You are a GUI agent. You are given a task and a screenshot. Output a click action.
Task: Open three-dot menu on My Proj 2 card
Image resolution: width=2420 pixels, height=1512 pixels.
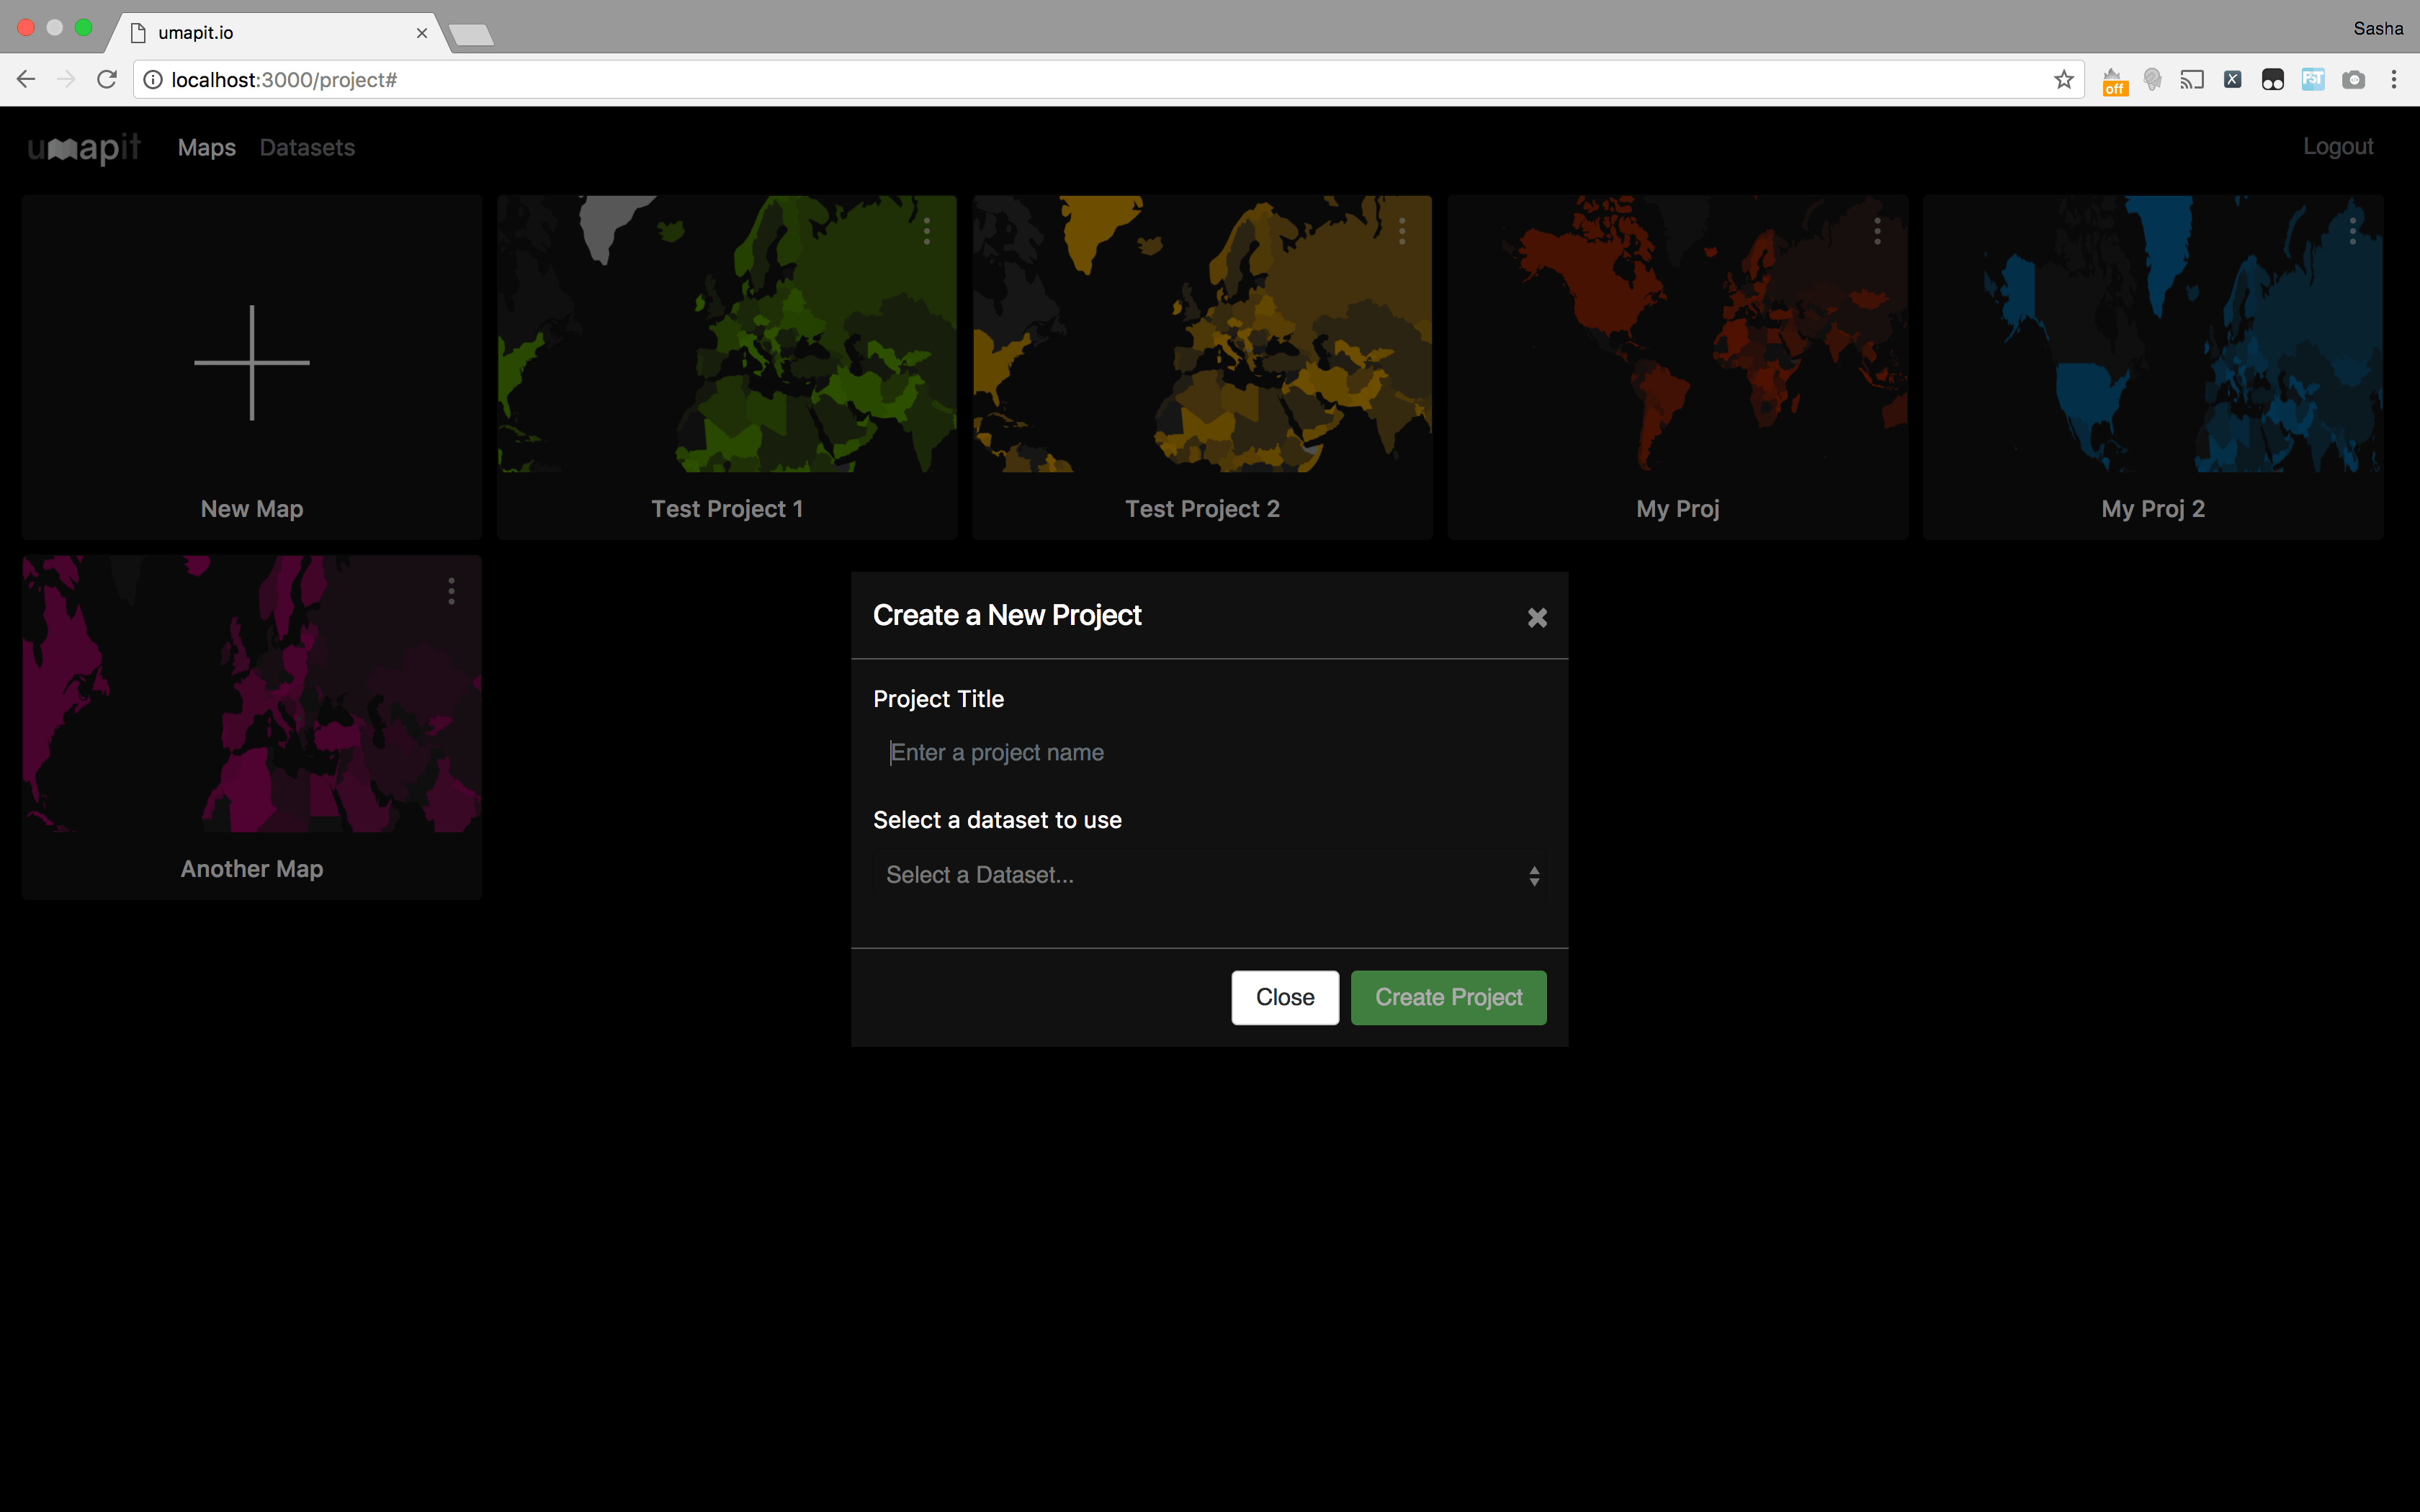click(x=2352, y=231)
